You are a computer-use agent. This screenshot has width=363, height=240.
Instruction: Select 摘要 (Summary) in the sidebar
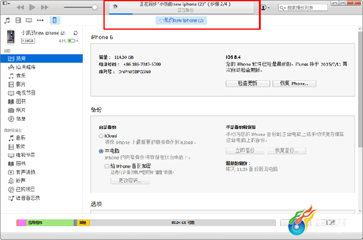(x=42, y=58)
